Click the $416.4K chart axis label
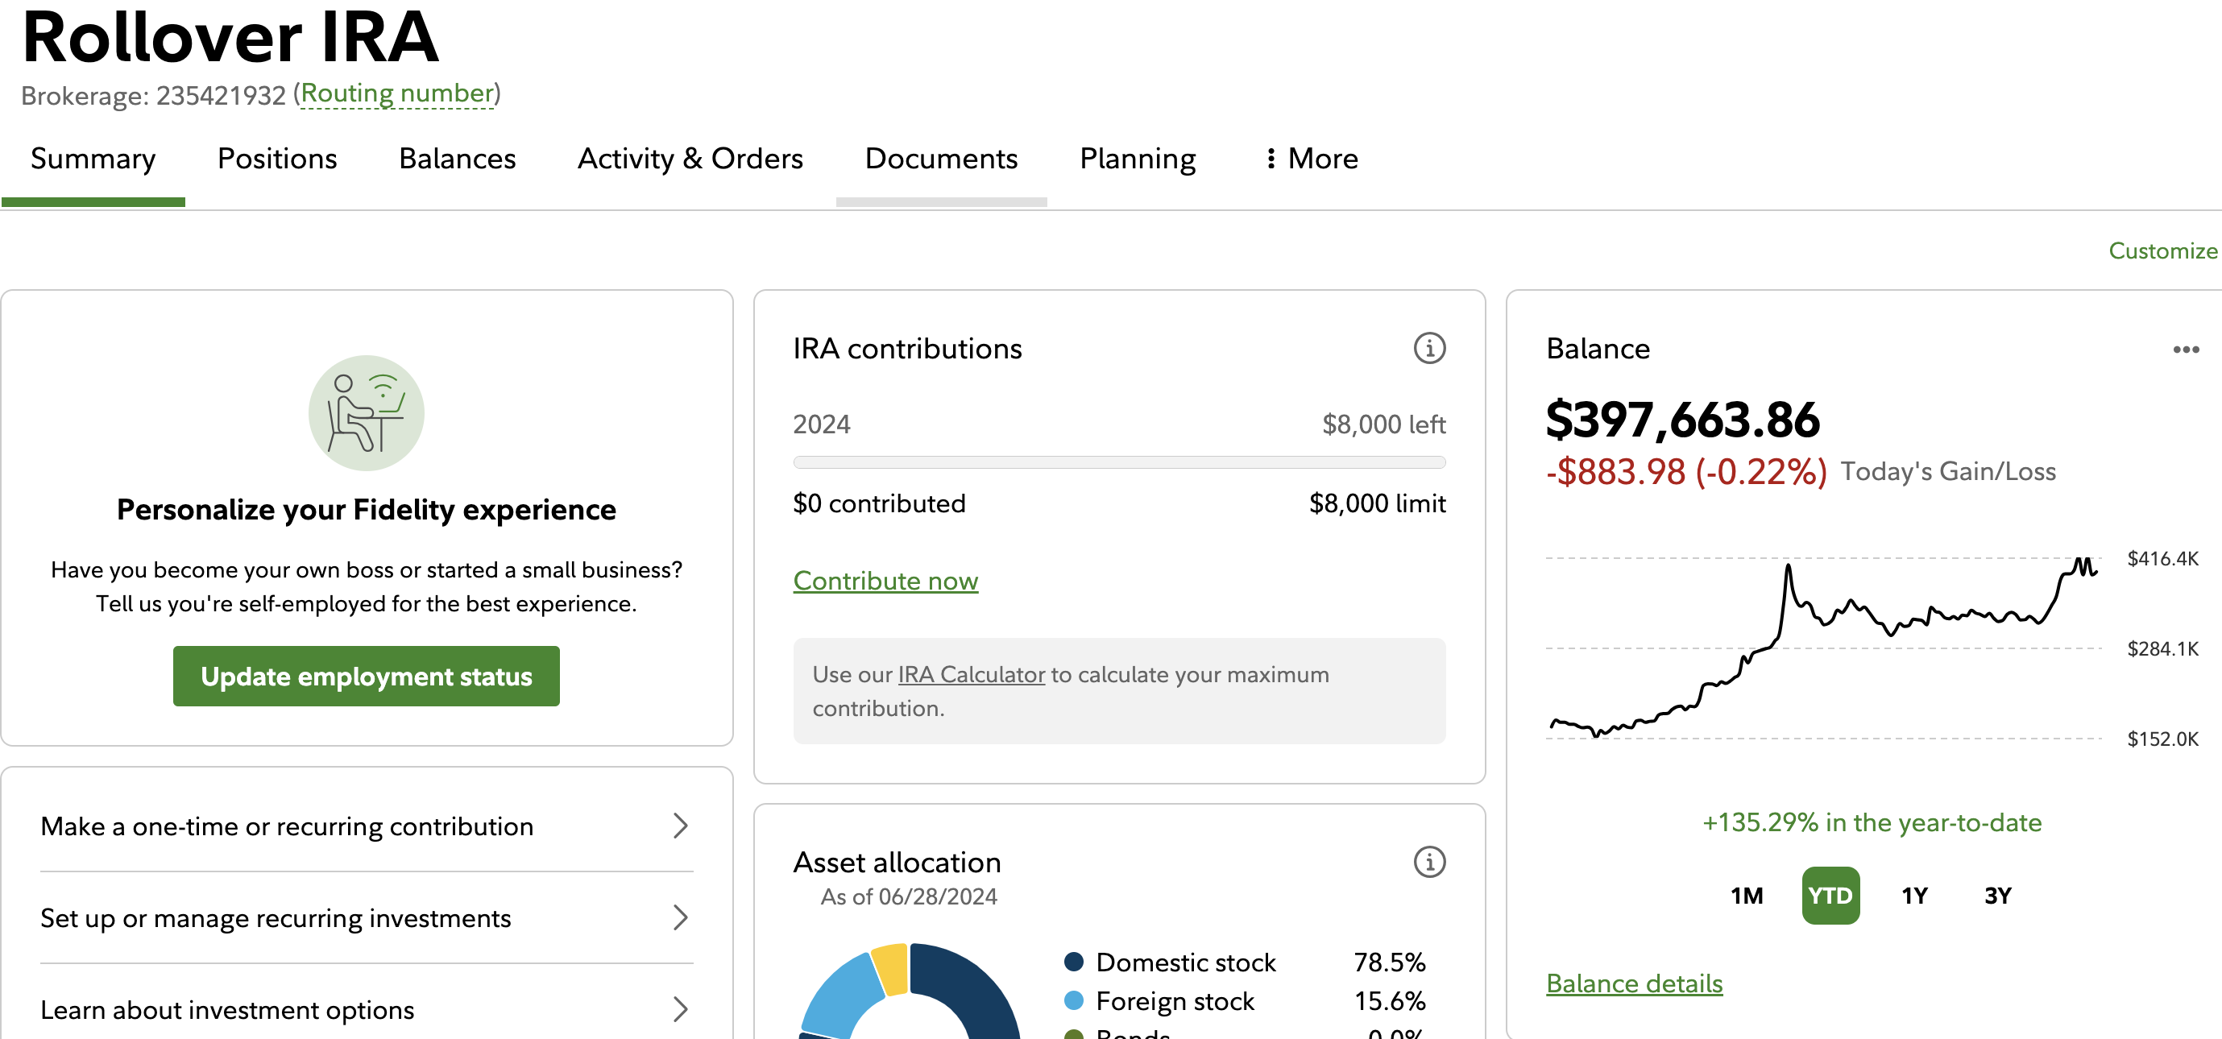This screenshot has width=2222, height=1039. click(x=2162, y=558)
